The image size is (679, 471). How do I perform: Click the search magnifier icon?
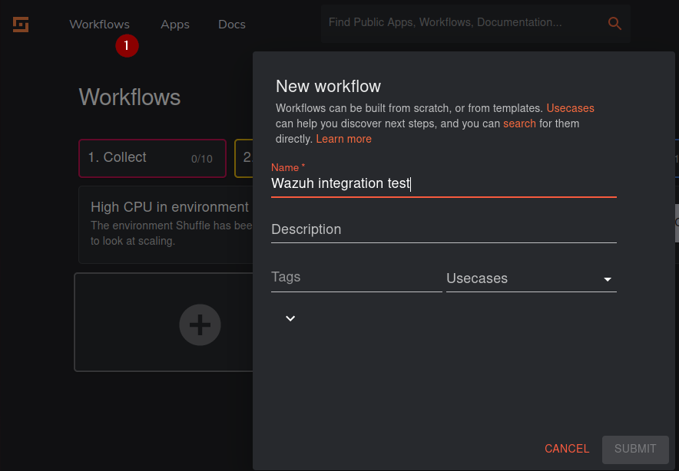click(614, 24)
